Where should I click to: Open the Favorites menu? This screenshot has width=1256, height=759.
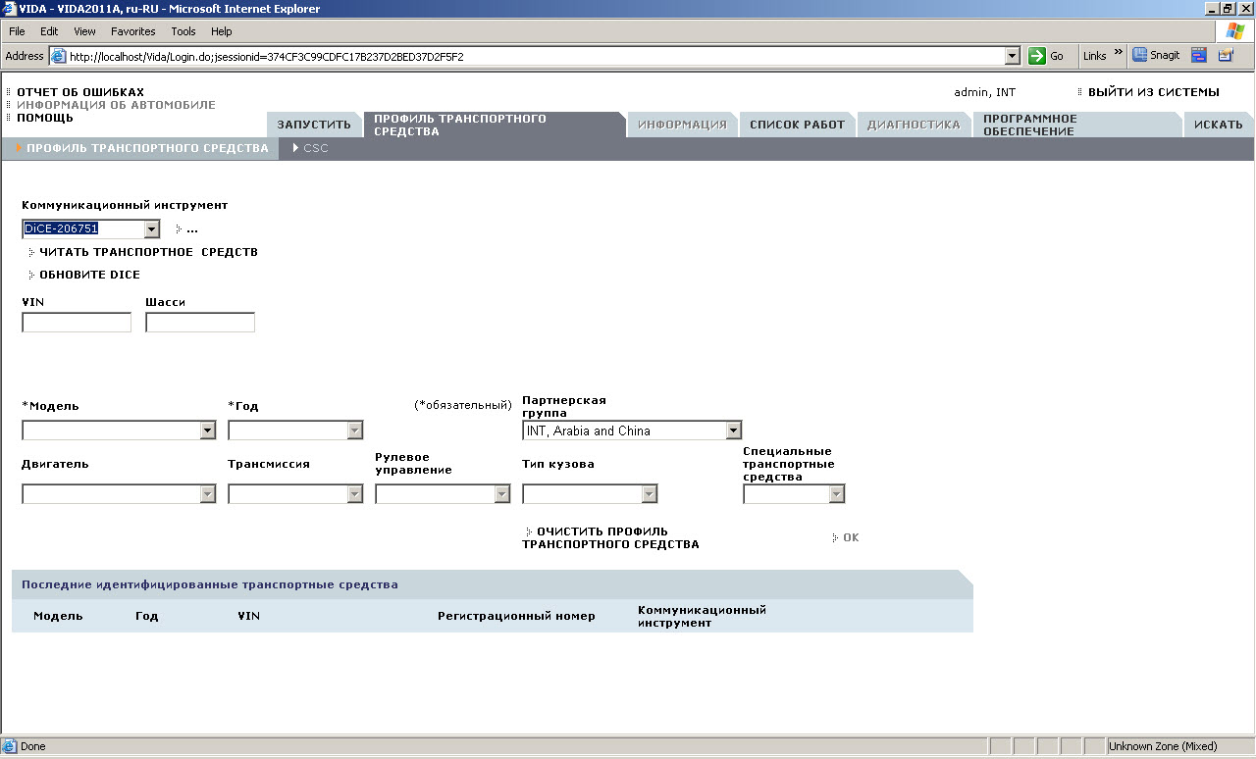coord(132,31)
